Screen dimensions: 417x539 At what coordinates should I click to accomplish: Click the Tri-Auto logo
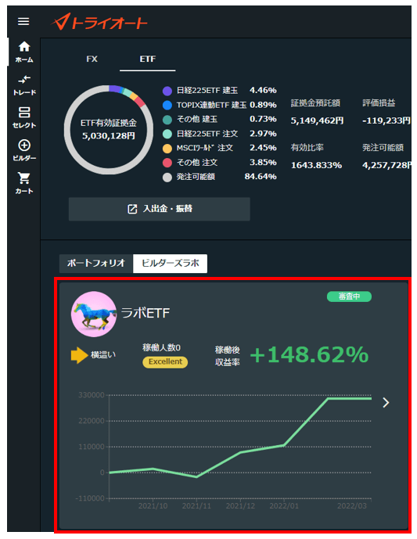coord(99,22)
